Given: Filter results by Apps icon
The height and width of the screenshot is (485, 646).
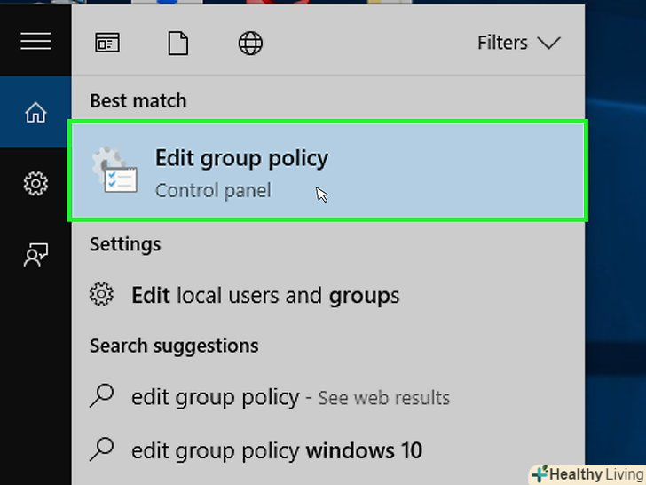Looking at the screenshot, I should tap(107, 44).
